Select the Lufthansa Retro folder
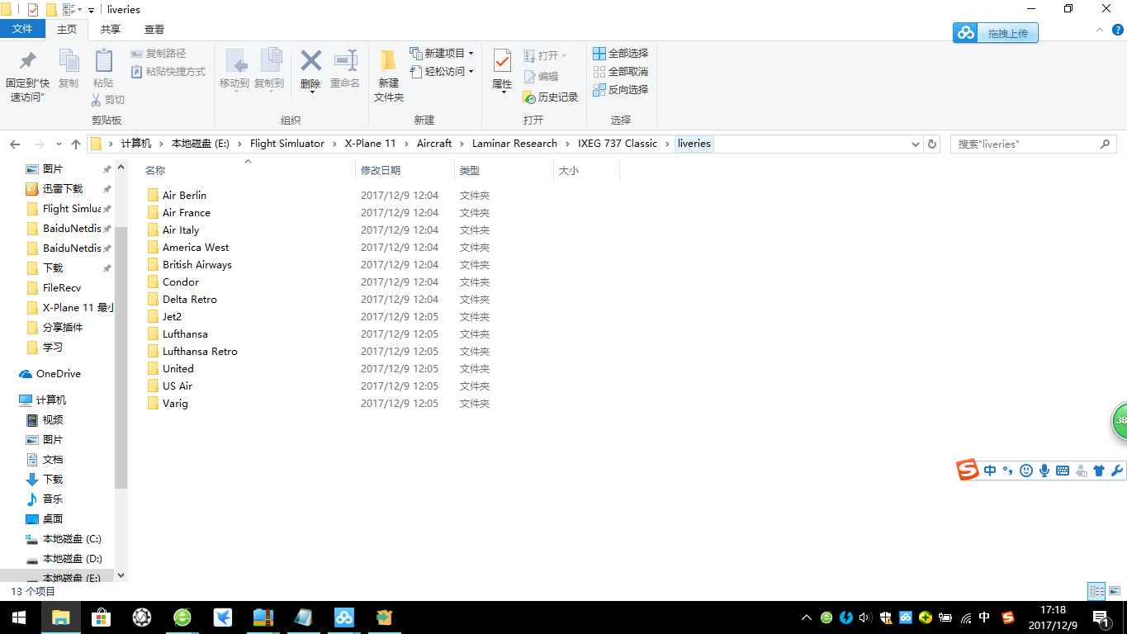The height and width of the screenshot is (634, 1127). click(x=200, y=352)
